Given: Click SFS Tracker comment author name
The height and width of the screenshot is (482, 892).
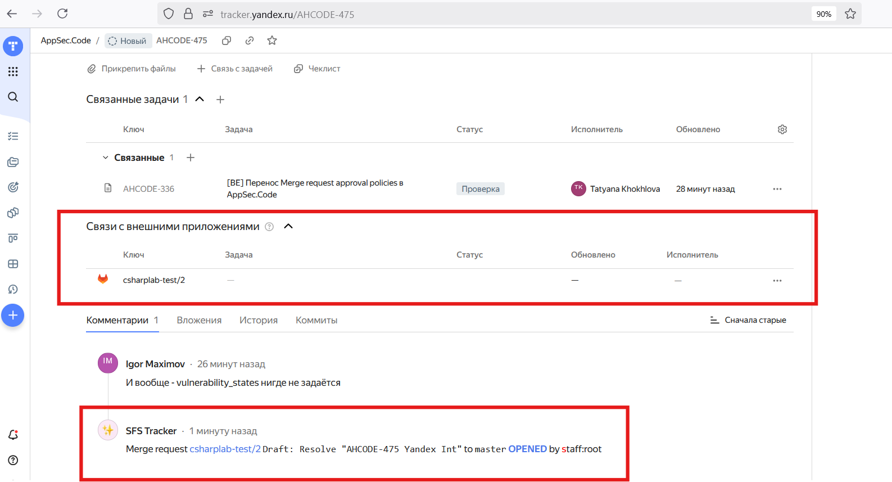Looking at the screenshot, I should coord(151,431).
